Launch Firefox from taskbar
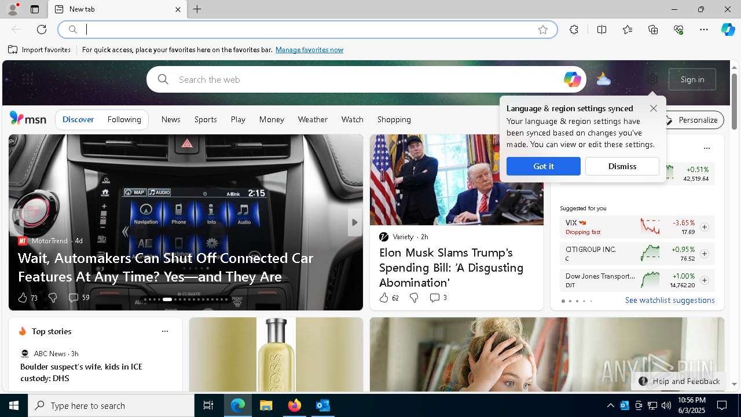741x417 pixels. tap(294, 405)
